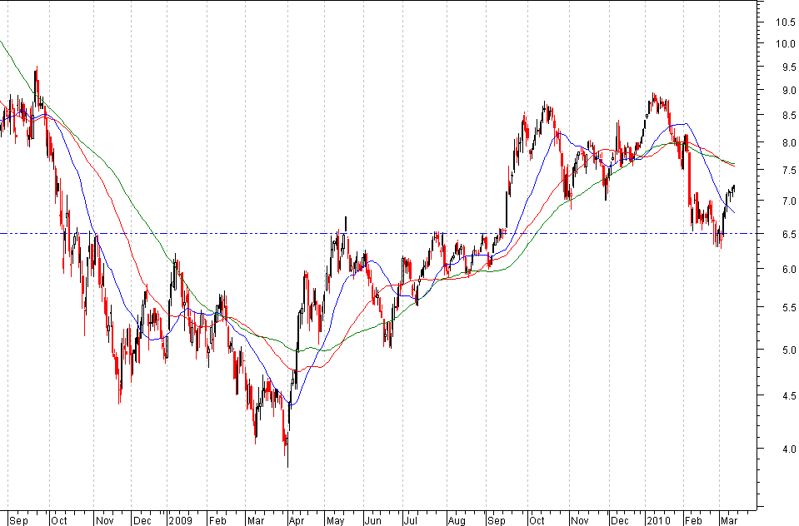Click the 'Mar' 2010 month label
Image resolution: width=799 pixels, height=526 pixels.
click(729, 520)
